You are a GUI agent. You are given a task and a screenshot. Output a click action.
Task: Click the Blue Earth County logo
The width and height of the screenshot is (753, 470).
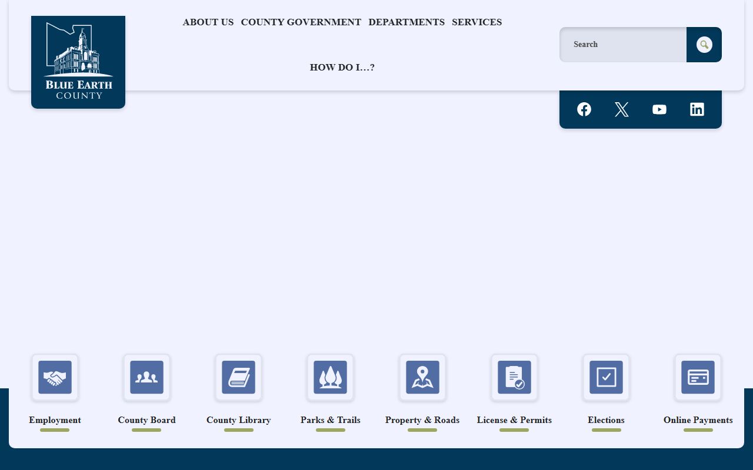point(78,62)
